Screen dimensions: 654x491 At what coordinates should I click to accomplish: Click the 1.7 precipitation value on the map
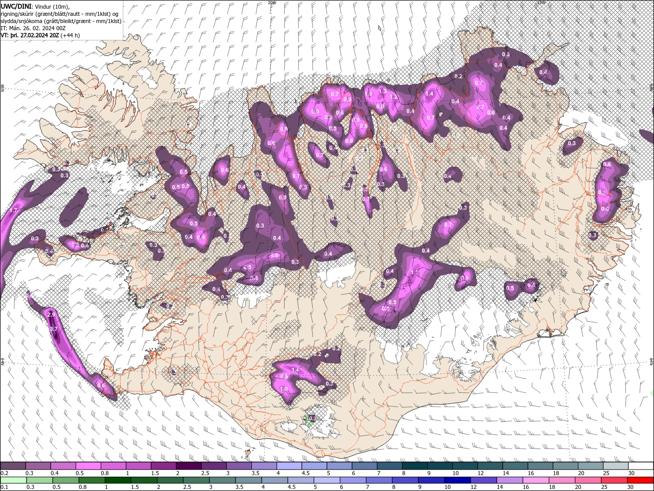(x=14, y=210)
